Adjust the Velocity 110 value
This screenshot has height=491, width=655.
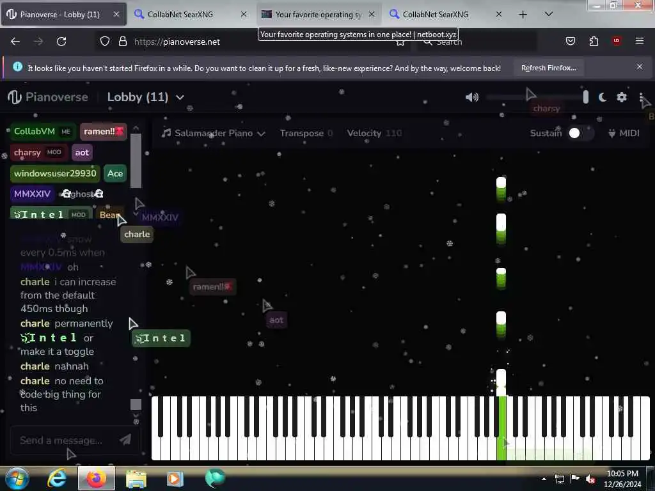tap(374, 133)
